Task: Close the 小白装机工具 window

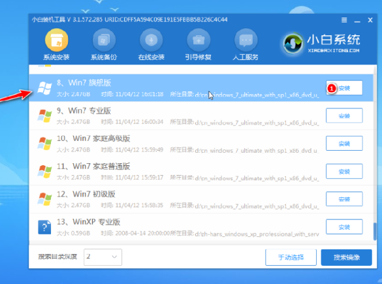Action: (370, 20)
